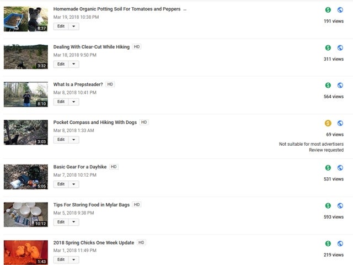Screen dimensions: 353x265
Task: Click green monetization icon for Tips For Storing Food
Action: [x=328, y=205]
